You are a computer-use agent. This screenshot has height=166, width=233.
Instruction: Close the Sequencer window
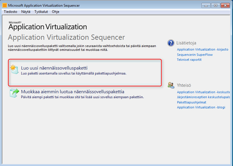tap(225, 6)
